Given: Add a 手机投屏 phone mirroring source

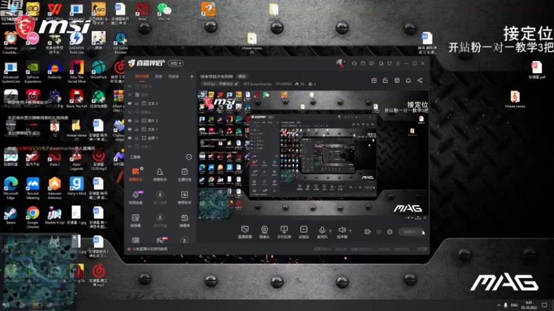Looking at the screenshot, I should click(x=284, y=232).
